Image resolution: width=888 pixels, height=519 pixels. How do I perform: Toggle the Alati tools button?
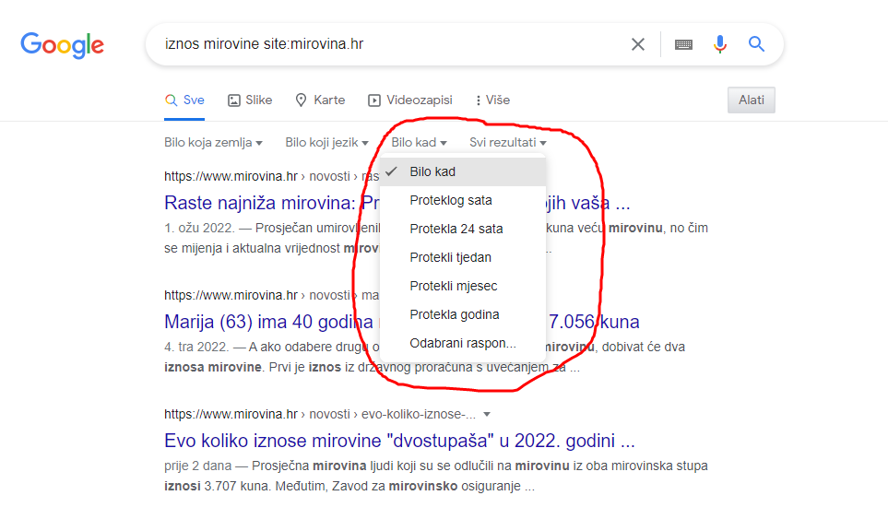751,100
